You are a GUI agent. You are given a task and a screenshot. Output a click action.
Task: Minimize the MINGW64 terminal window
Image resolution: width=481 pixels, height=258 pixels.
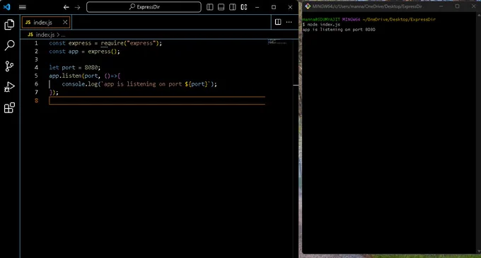441,6
